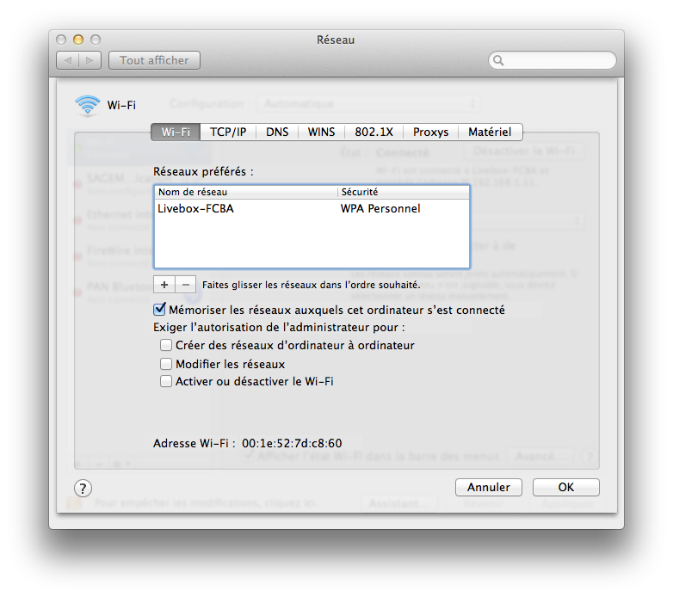
Task: Select the Proxys tab
Action: (430, 132)
